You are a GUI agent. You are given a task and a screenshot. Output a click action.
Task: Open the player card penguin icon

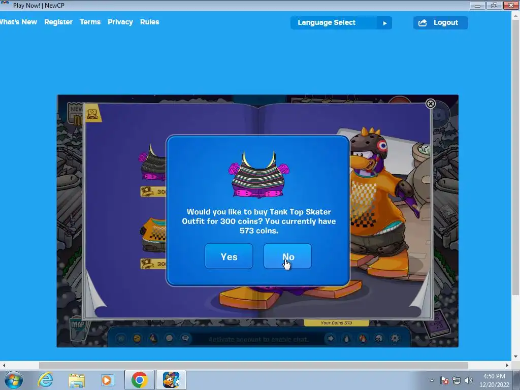click(346, 339)
